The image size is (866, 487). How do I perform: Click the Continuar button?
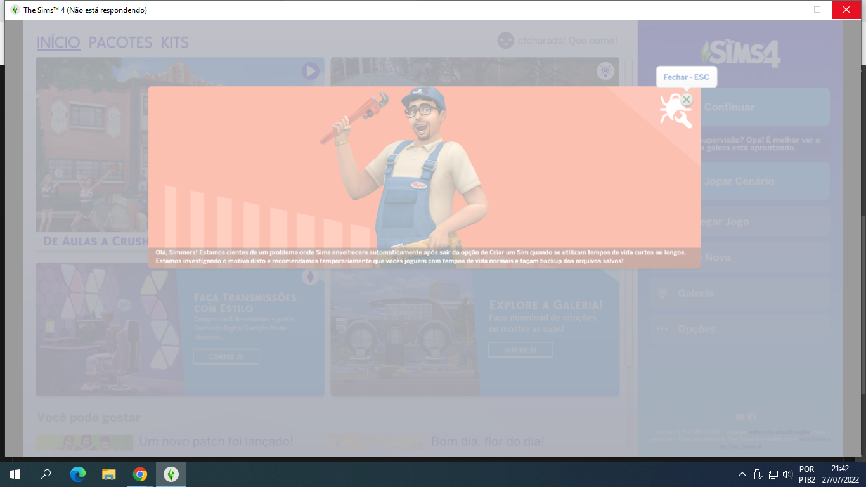point(739,107)
